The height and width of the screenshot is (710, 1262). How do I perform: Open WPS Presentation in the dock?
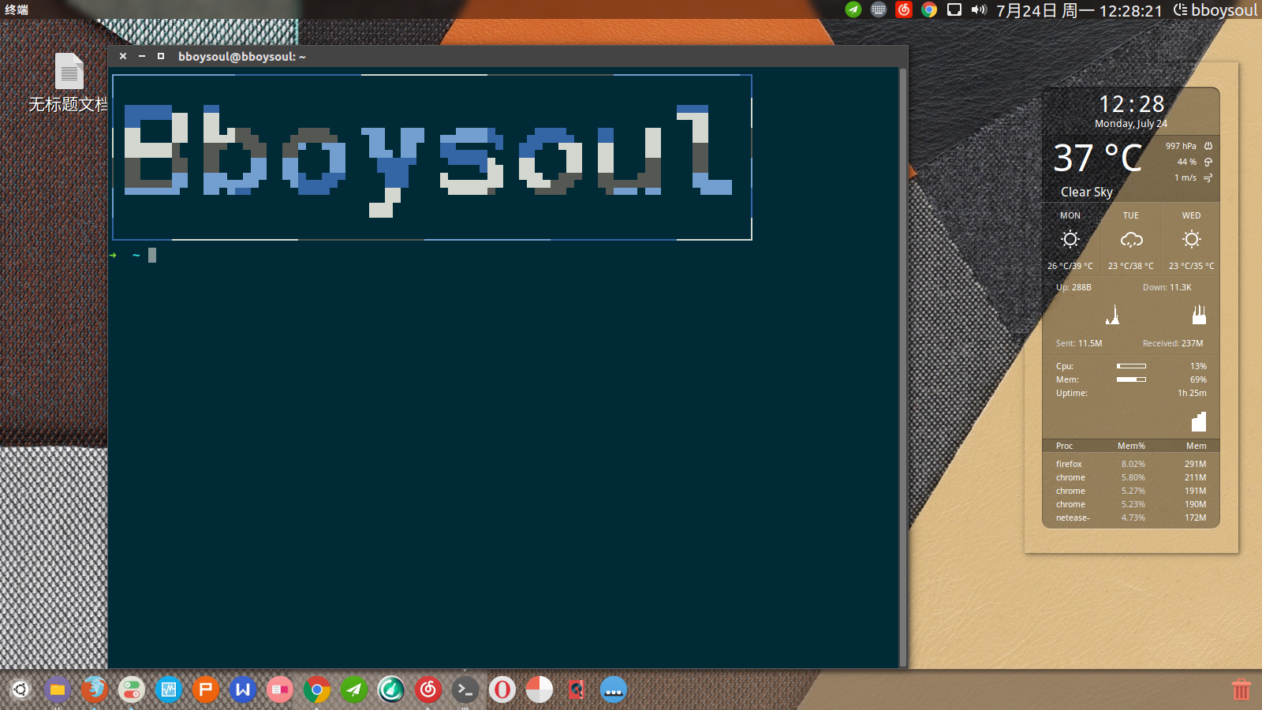pos(206,690)
